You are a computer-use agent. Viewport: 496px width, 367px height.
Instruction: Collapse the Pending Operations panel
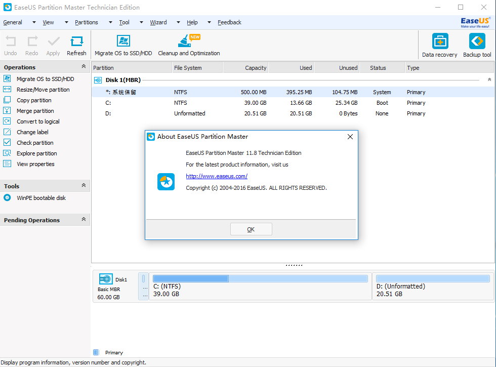[84, 219]
